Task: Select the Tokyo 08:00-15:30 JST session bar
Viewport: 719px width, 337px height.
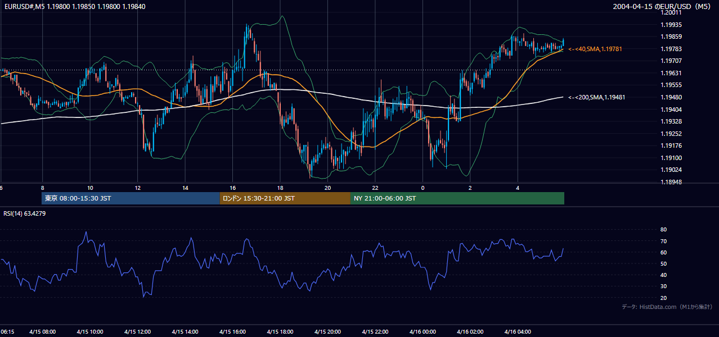Action: (x=131, y=198)
